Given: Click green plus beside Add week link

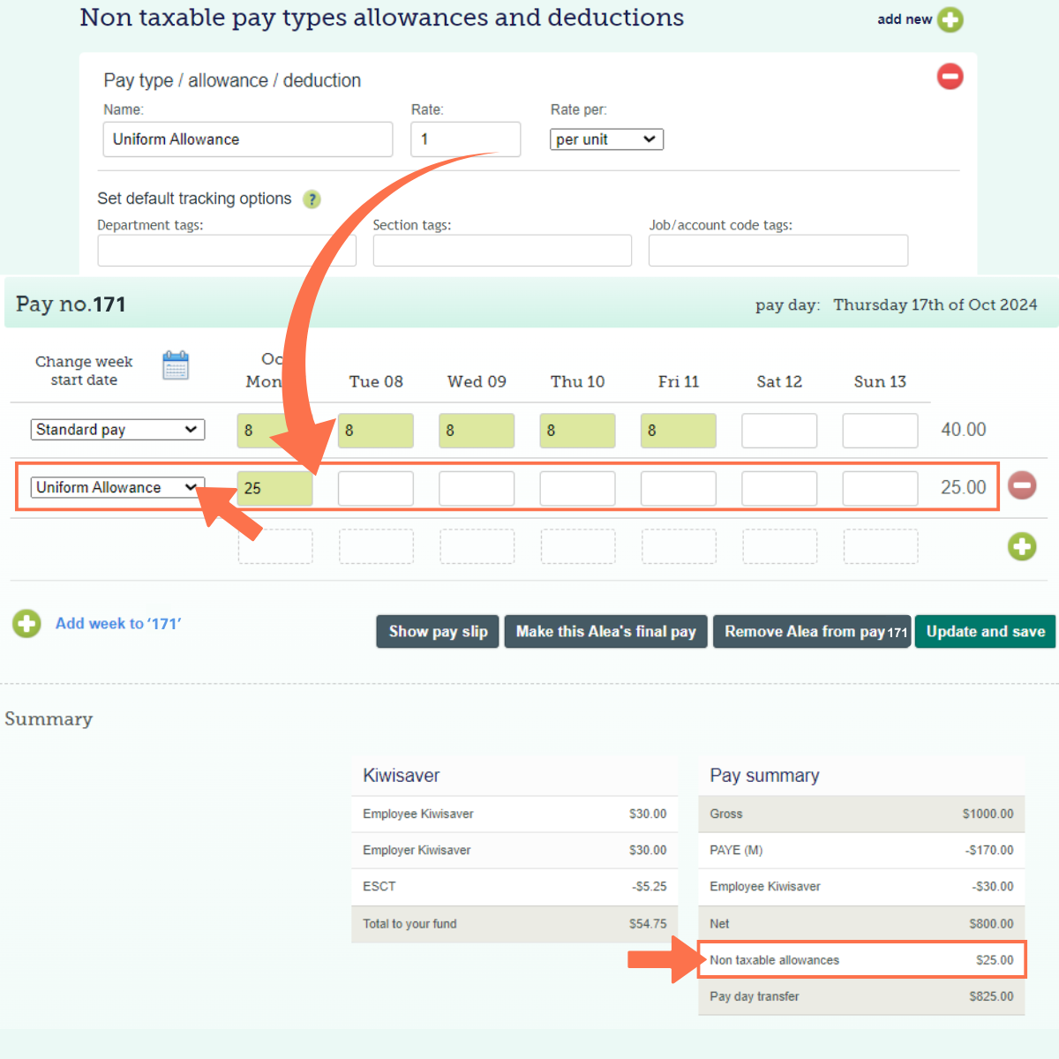Looking at the screenshot, I should [26, 623].
